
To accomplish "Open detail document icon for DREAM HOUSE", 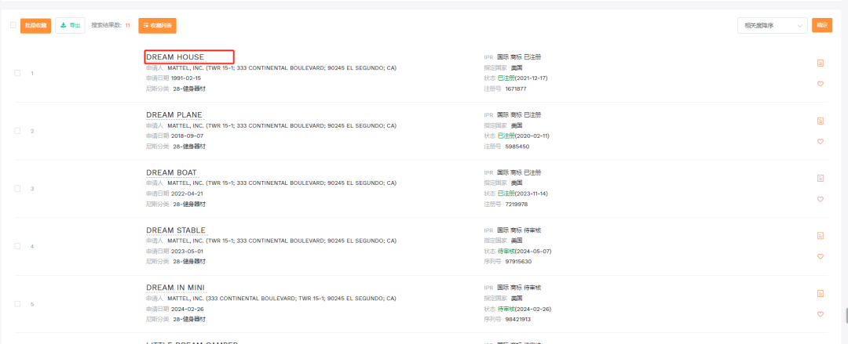I will tap(821, 63).
